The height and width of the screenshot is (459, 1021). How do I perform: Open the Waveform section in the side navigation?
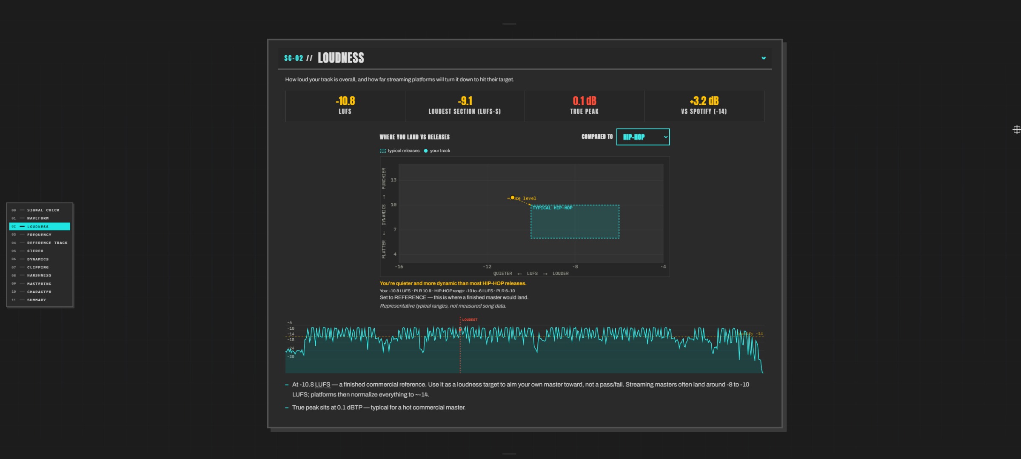click(x=40, y=218)
